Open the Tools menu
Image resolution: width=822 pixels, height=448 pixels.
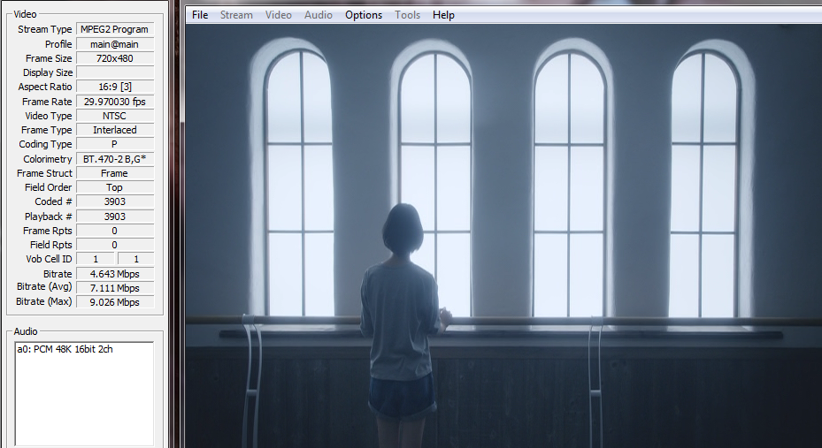407,15
